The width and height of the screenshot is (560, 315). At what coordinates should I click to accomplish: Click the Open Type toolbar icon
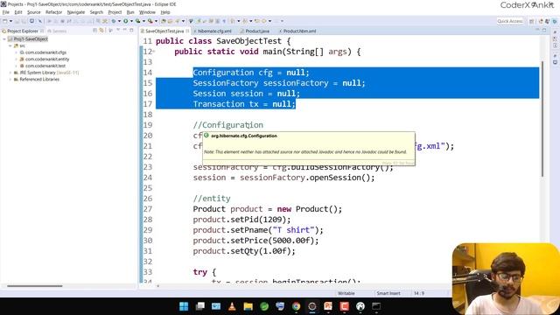pos(164,21)
